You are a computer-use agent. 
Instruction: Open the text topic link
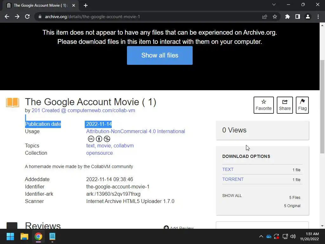tap(90, 146)
